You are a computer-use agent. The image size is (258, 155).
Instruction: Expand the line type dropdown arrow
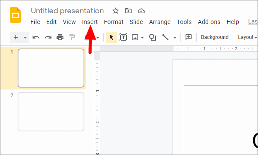175,38
